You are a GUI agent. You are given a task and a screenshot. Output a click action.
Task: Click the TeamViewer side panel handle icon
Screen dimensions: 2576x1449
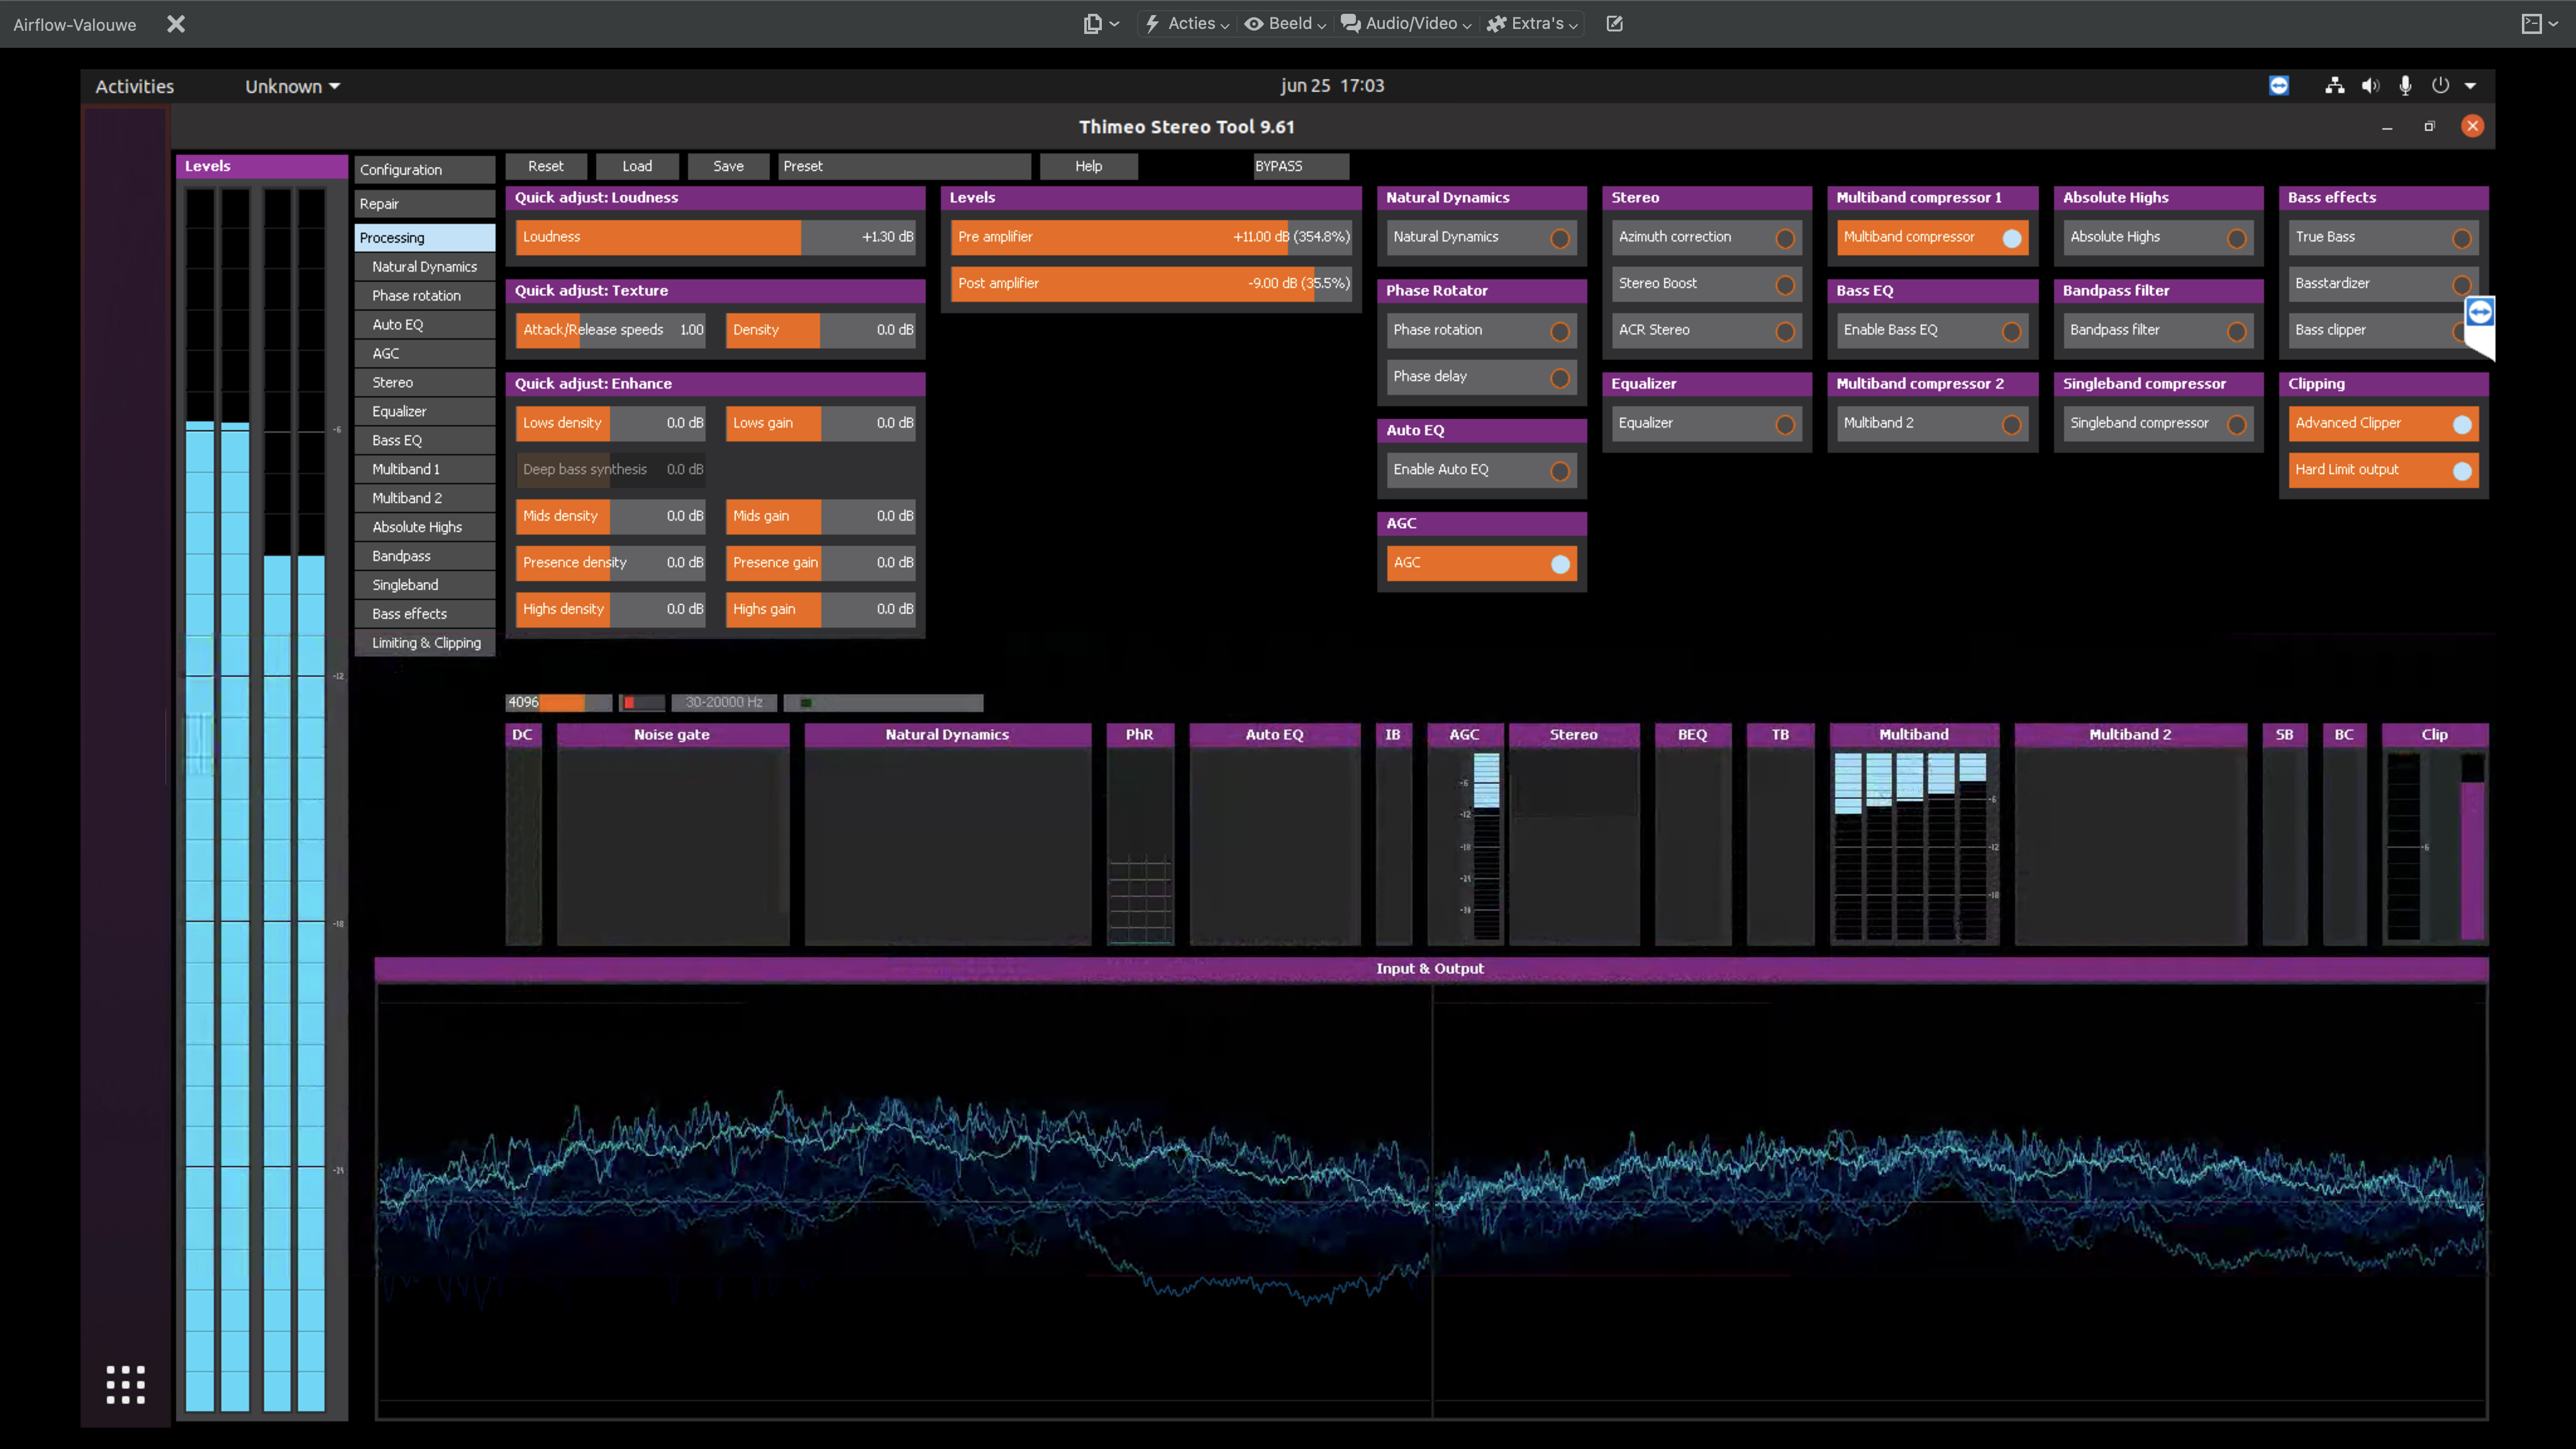tap(2480, 313)
